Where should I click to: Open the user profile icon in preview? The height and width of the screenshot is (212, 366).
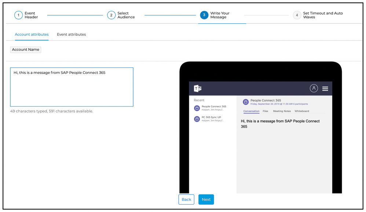tap(314, 88)
